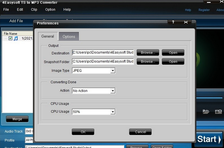Toggle the checkbox next to the file entry
Image resolution: width=224 pixels, height=148 pixels.
[x=10, y=39]
